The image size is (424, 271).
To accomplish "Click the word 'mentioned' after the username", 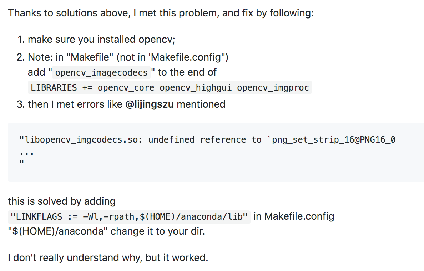I will pos(201,104).
